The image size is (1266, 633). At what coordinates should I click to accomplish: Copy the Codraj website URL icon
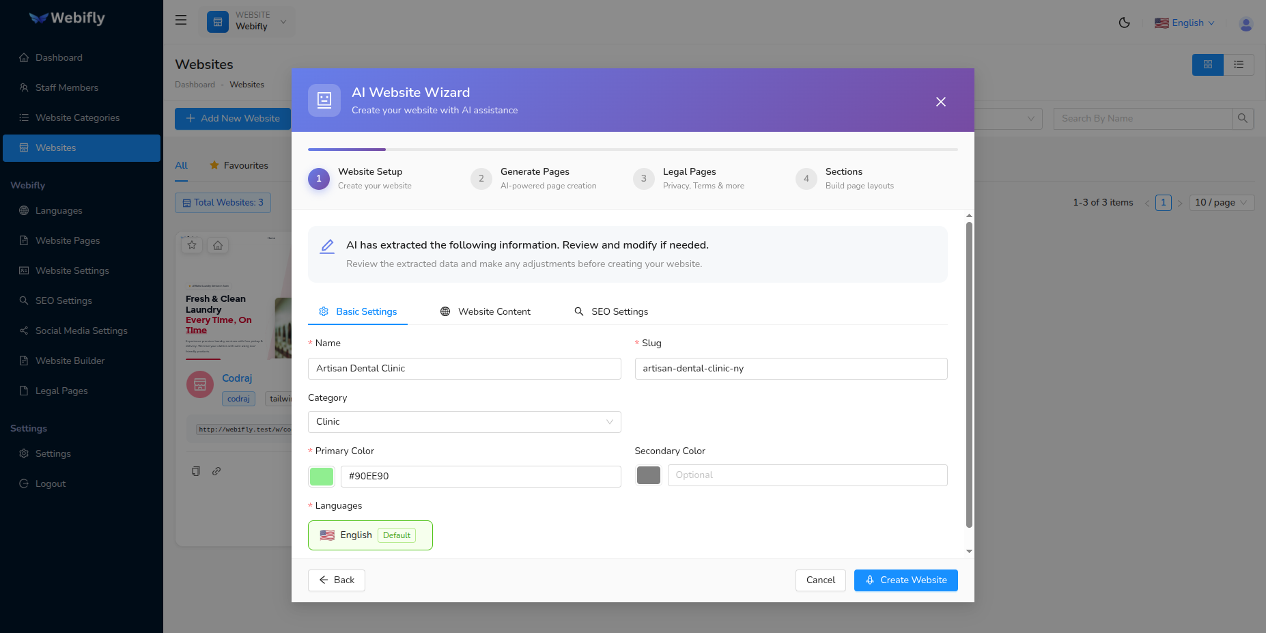click(x=196, y=470)
